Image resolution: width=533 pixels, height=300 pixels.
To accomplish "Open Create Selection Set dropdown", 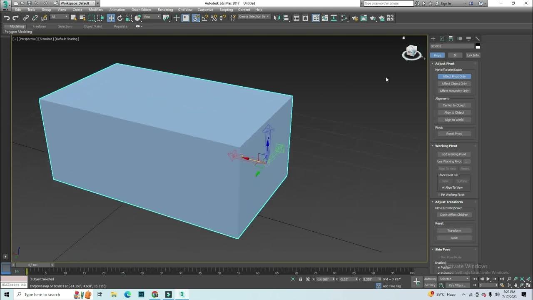I will coord(254,17).
